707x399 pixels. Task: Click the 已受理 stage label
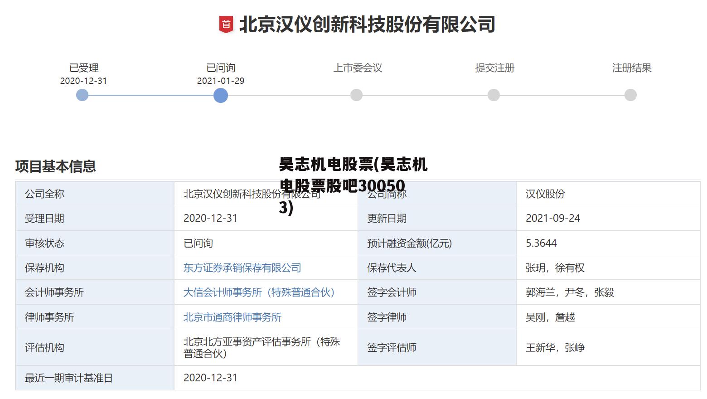point(84,68)
